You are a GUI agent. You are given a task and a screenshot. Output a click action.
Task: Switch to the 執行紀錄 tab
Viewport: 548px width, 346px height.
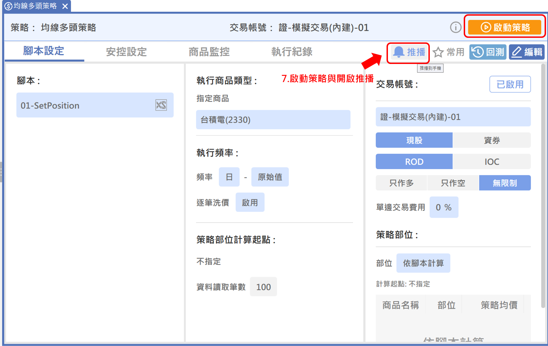pos(292,52)
